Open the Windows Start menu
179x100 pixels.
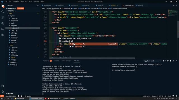tap(2, 99)
